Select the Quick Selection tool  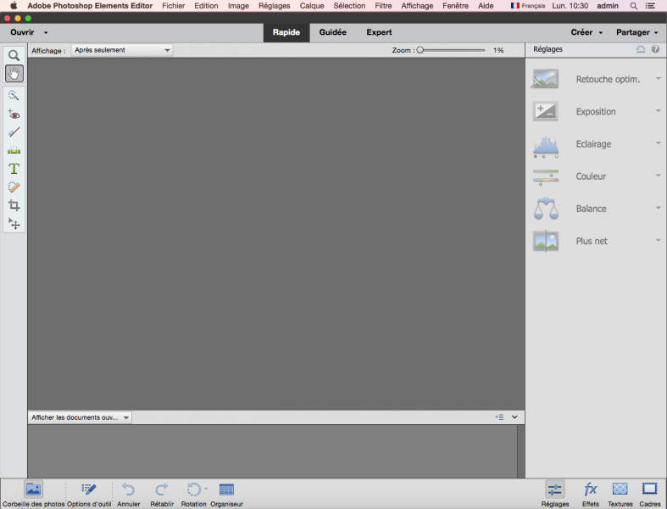point(14,95)
